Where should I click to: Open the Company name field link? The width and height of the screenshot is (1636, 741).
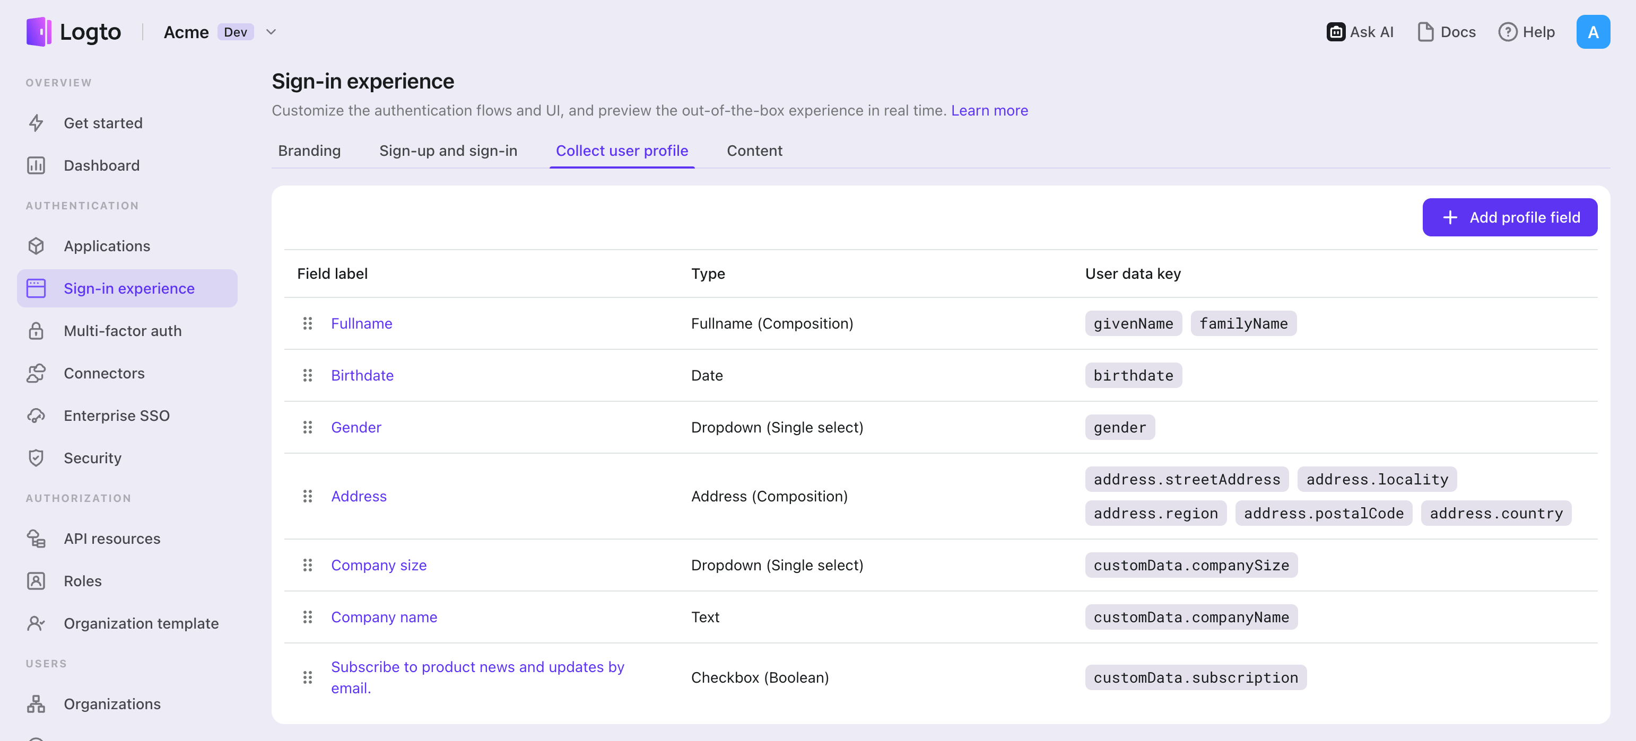[384, 618]
